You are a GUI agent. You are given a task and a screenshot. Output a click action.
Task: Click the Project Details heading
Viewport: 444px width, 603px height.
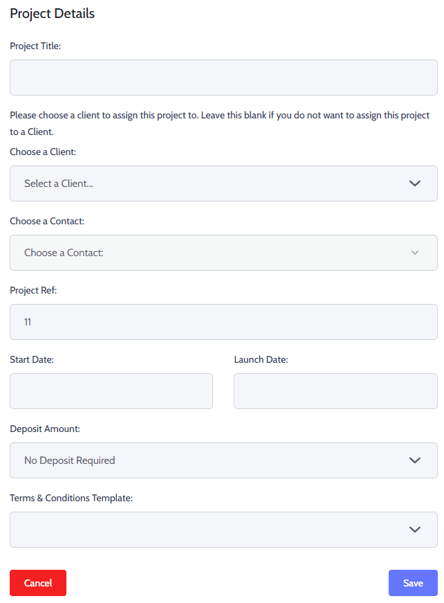coord(53,13)
